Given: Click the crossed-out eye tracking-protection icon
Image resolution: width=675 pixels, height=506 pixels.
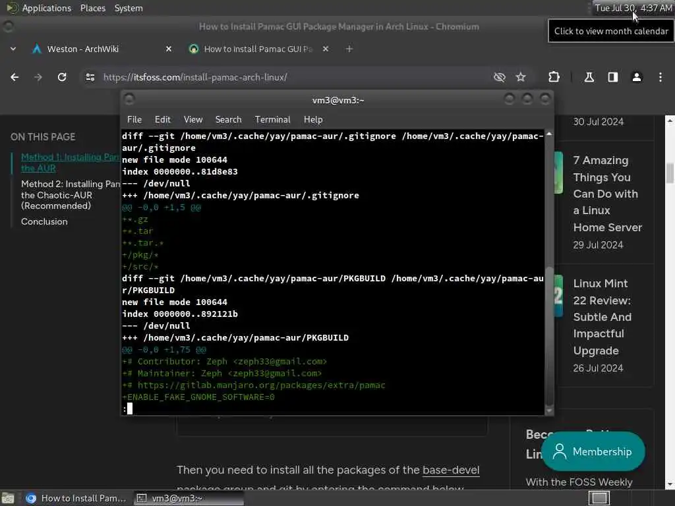Looking at the screenshot, I should [500, 78].
